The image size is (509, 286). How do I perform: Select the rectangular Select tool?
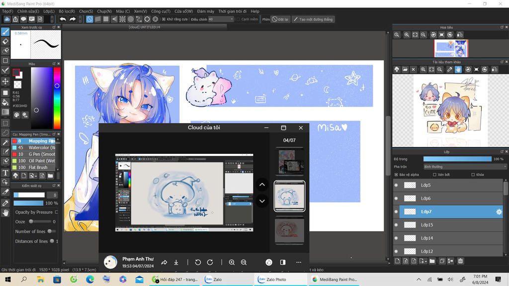5,123
